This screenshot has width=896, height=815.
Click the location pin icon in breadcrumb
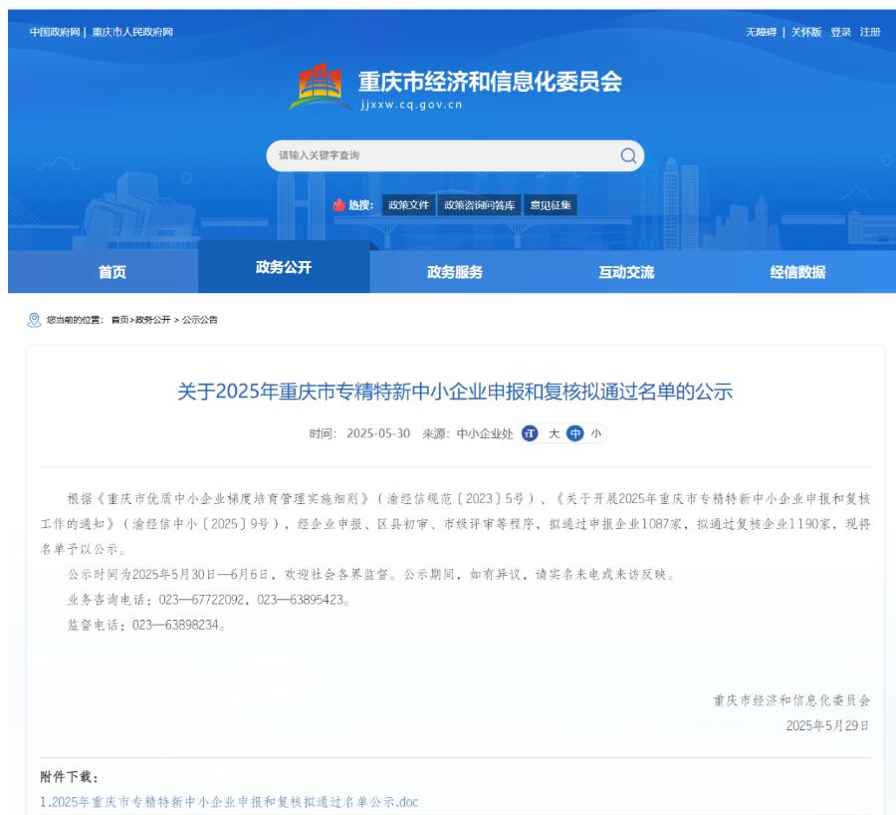coord(35,320)
